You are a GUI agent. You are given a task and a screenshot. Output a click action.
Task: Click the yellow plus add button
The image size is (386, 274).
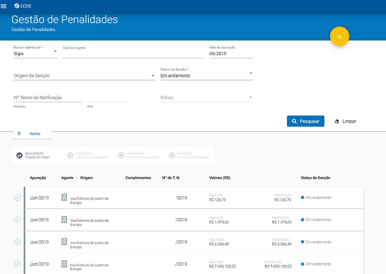[x=339, y=37]
